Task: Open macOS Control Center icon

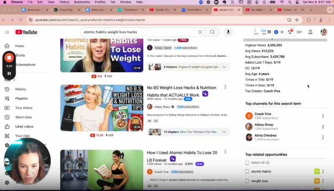Action: 297,2
